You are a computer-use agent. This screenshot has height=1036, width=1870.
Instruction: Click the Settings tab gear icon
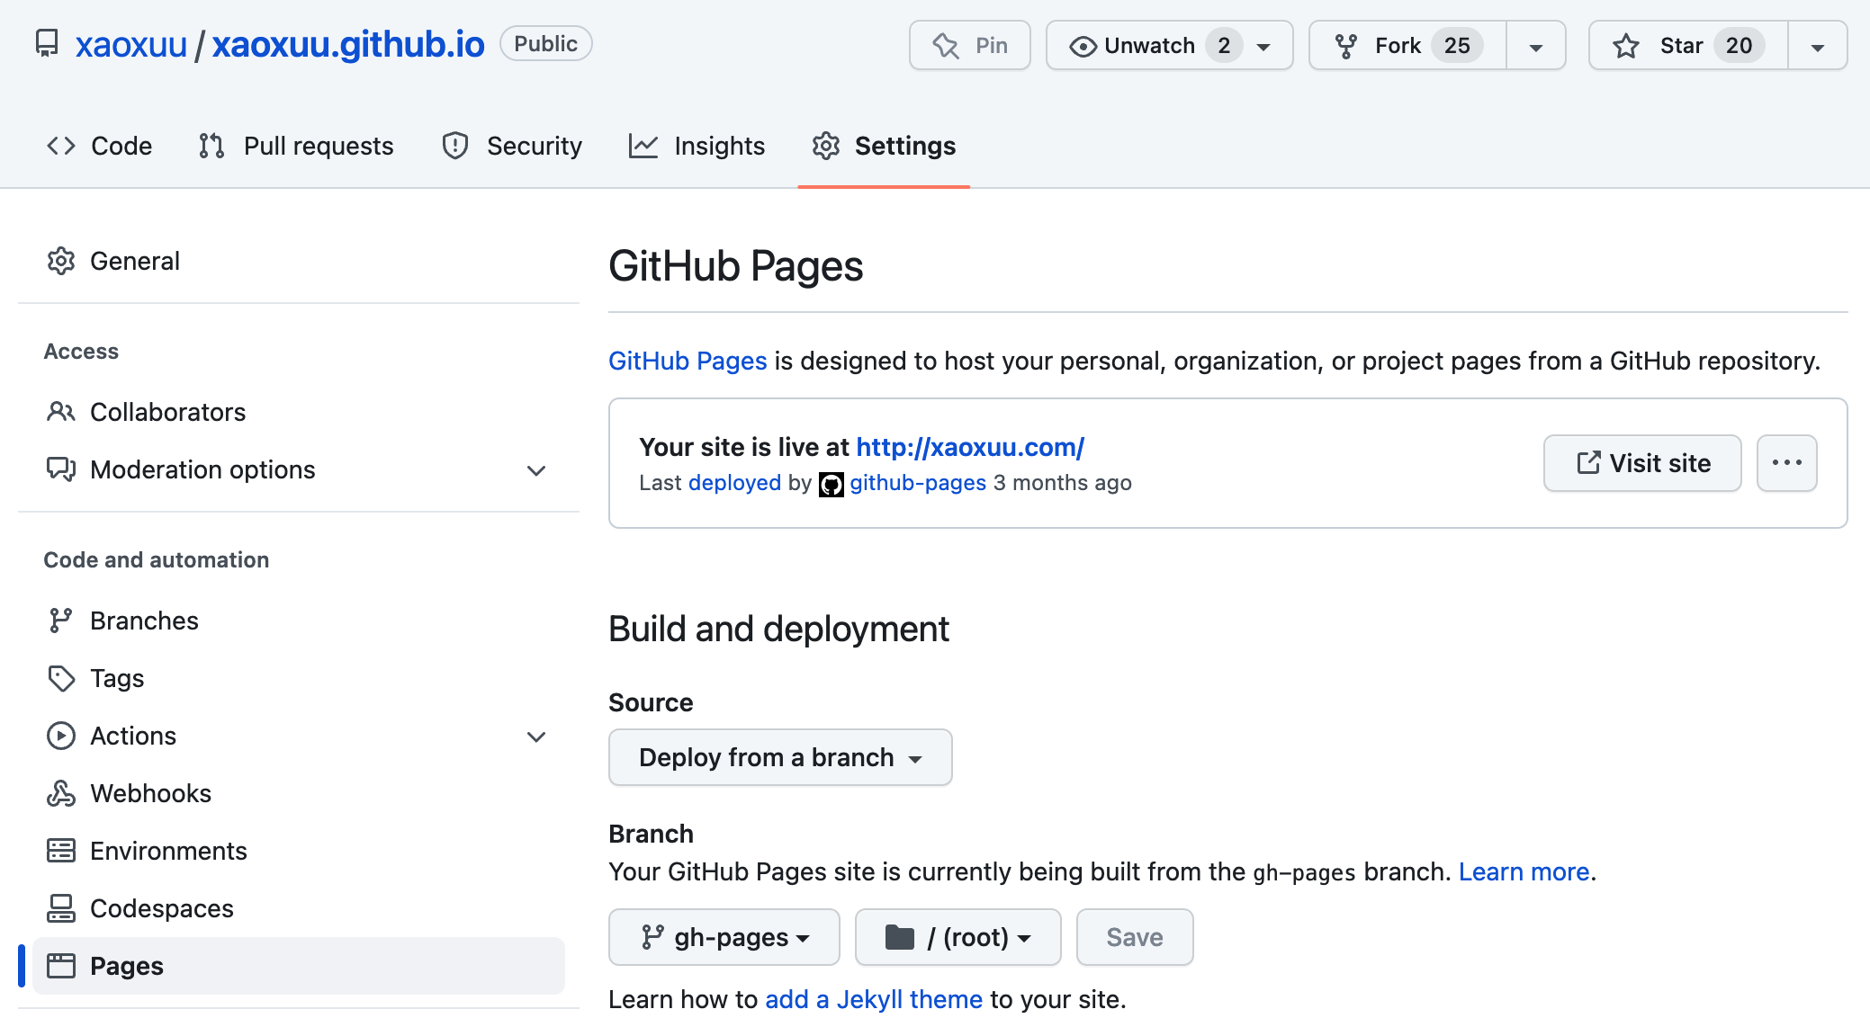(826, 146)
